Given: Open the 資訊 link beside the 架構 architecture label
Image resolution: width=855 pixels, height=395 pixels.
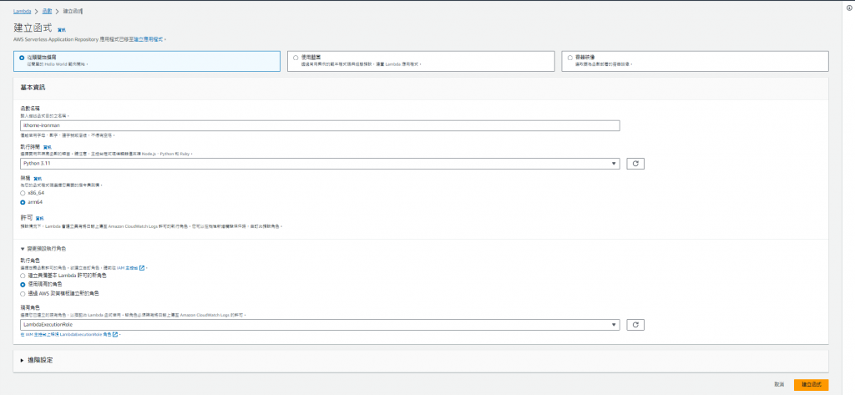Looking at the screenshot, I should tap(38, 179).
